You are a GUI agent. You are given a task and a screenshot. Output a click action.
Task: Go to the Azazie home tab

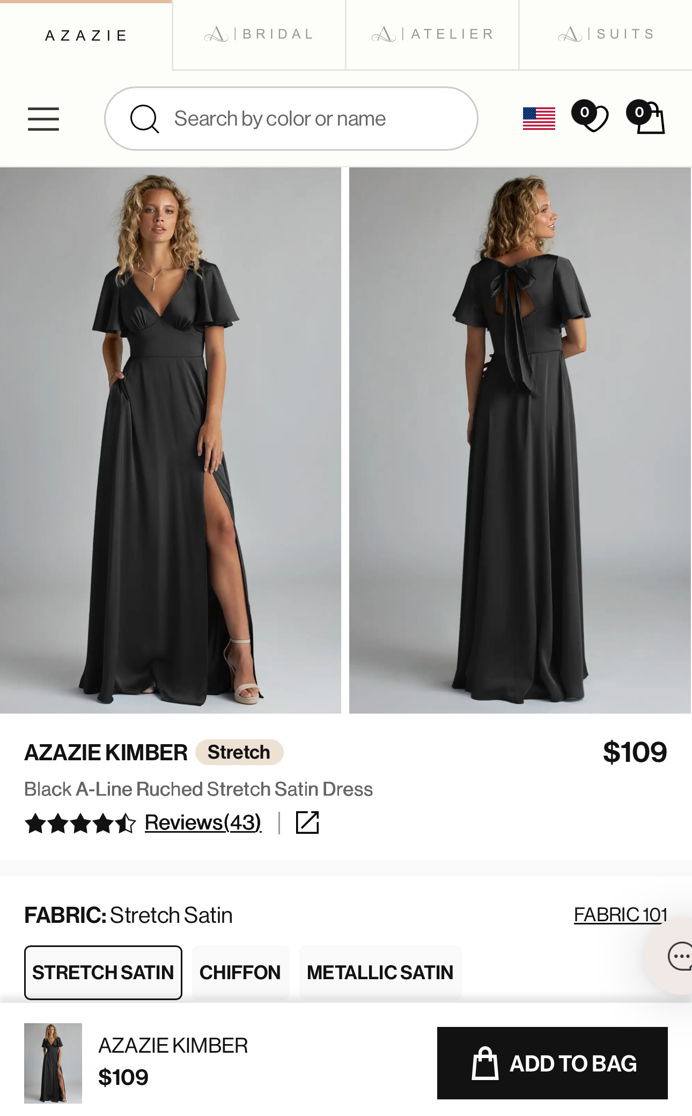point(86,35)
